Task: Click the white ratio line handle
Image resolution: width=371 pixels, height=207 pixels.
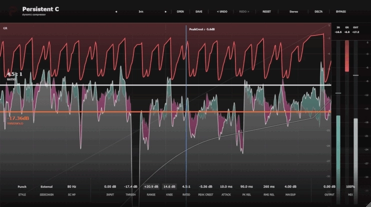Action: [x=165, y=85]
